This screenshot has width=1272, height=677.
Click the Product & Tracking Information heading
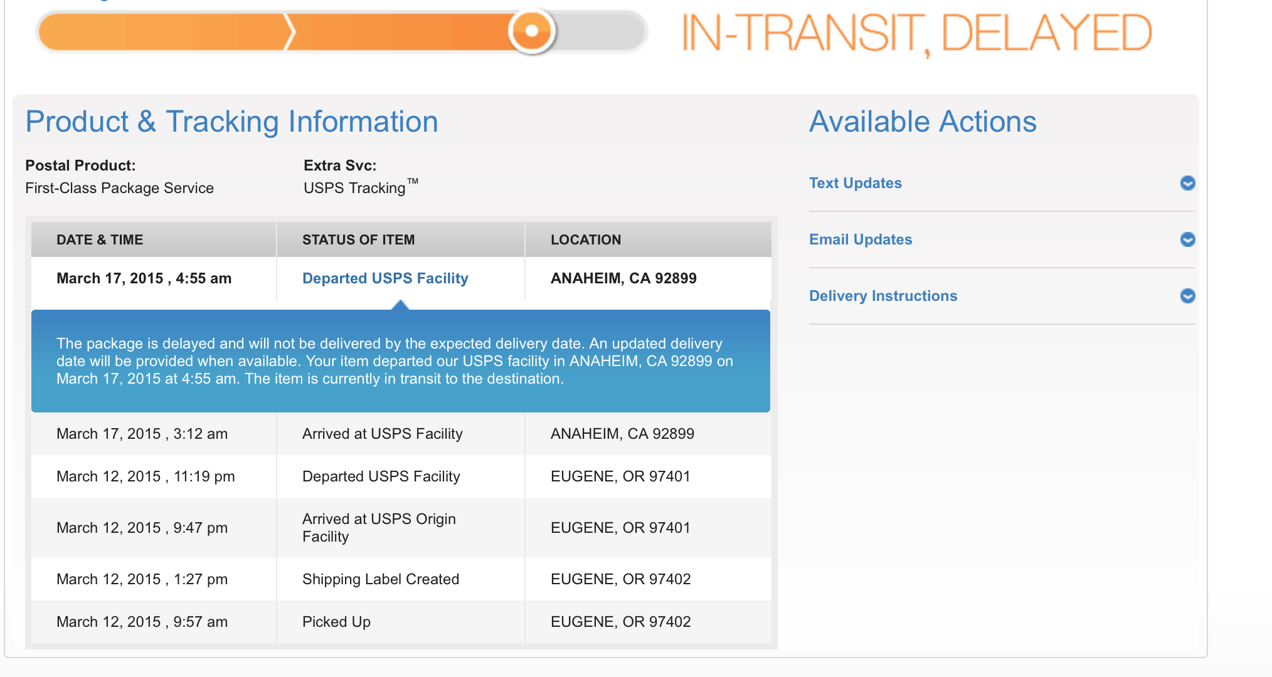(x=231, y=122)
